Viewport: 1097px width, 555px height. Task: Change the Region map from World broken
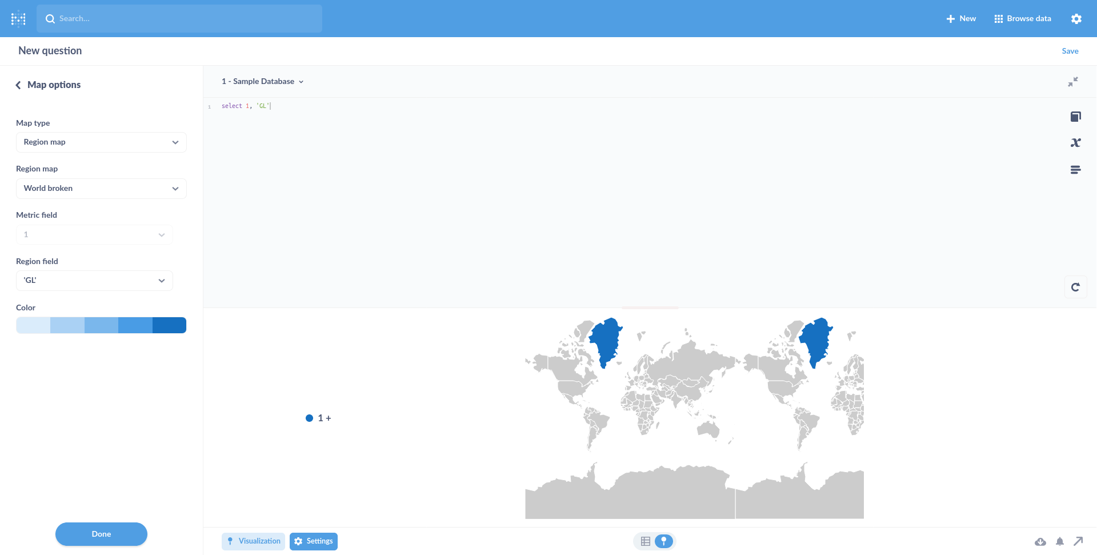point(101,188)
